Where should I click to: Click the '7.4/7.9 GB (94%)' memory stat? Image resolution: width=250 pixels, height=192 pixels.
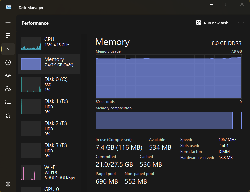pos(59,65)
